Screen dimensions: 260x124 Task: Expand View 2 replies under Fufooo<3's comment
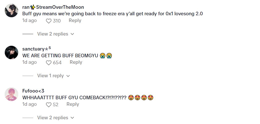point(56,118)
